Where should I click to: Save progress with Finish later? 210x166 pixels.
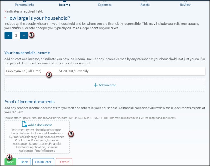tap(43, 162)
